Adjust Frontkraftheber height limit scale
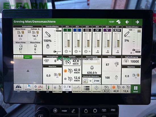The image size is (156, 117). pos(57,41)
